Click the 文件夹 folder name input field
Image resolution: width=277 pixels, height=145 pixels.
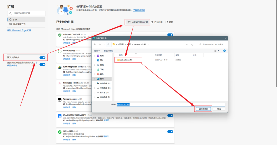[171, 104]
